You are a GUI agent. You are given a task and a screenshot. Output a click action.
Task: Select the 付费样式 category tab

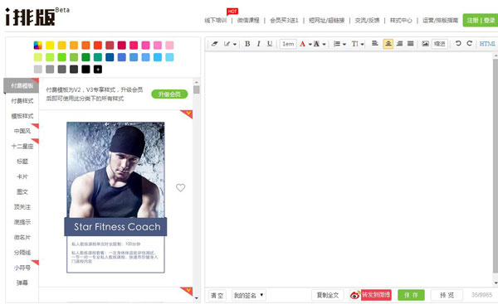pyautogui.click(x=22, y=101)
